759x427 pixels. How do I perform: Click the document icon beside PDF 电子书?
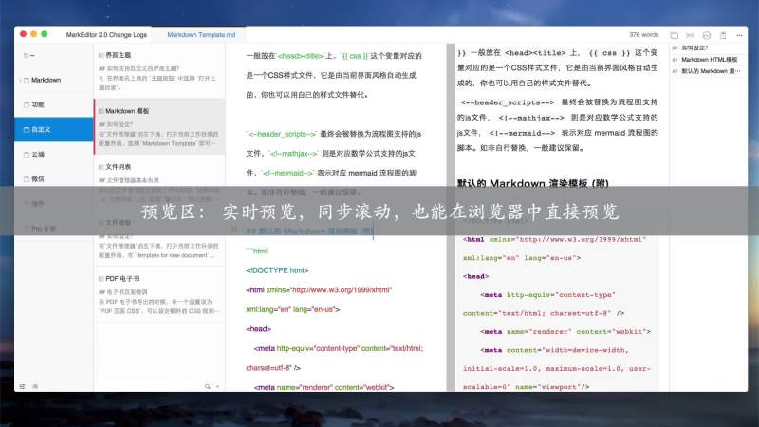click(102, 279)
